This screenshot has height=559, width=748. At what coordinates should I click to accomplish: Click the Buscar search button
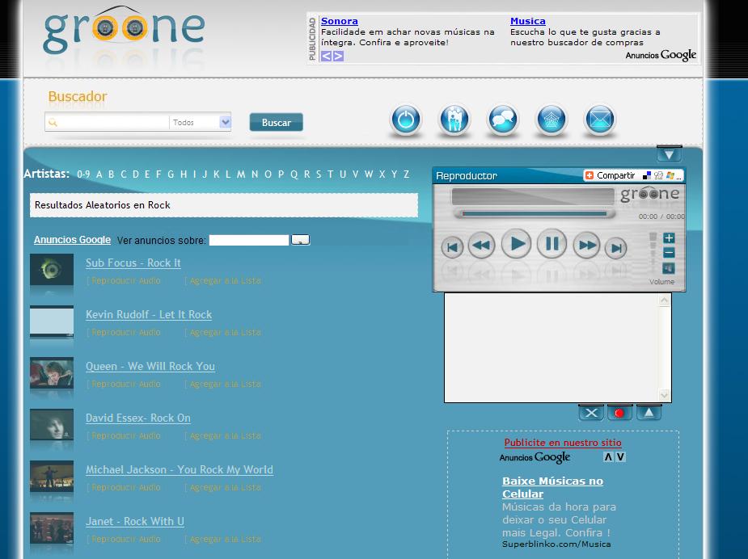coord(277,123)
